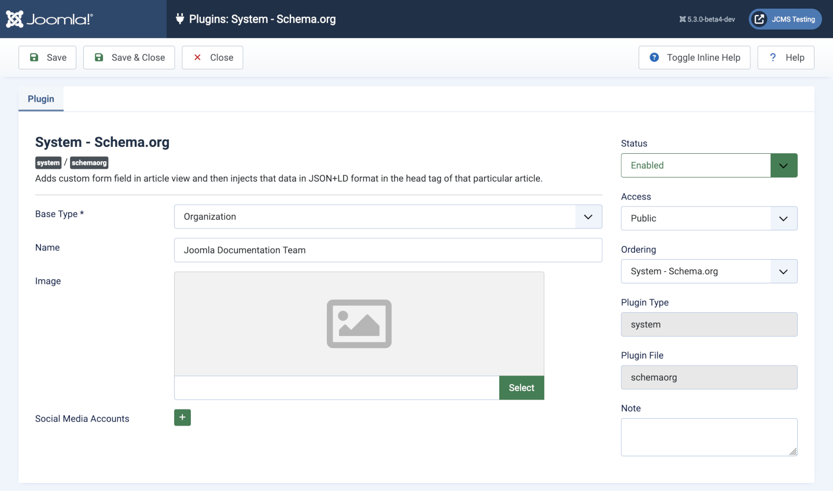Add a Social Media Account with plus
Image resolution: width=833 pixels, height=491 pixels.
[182, 417]
